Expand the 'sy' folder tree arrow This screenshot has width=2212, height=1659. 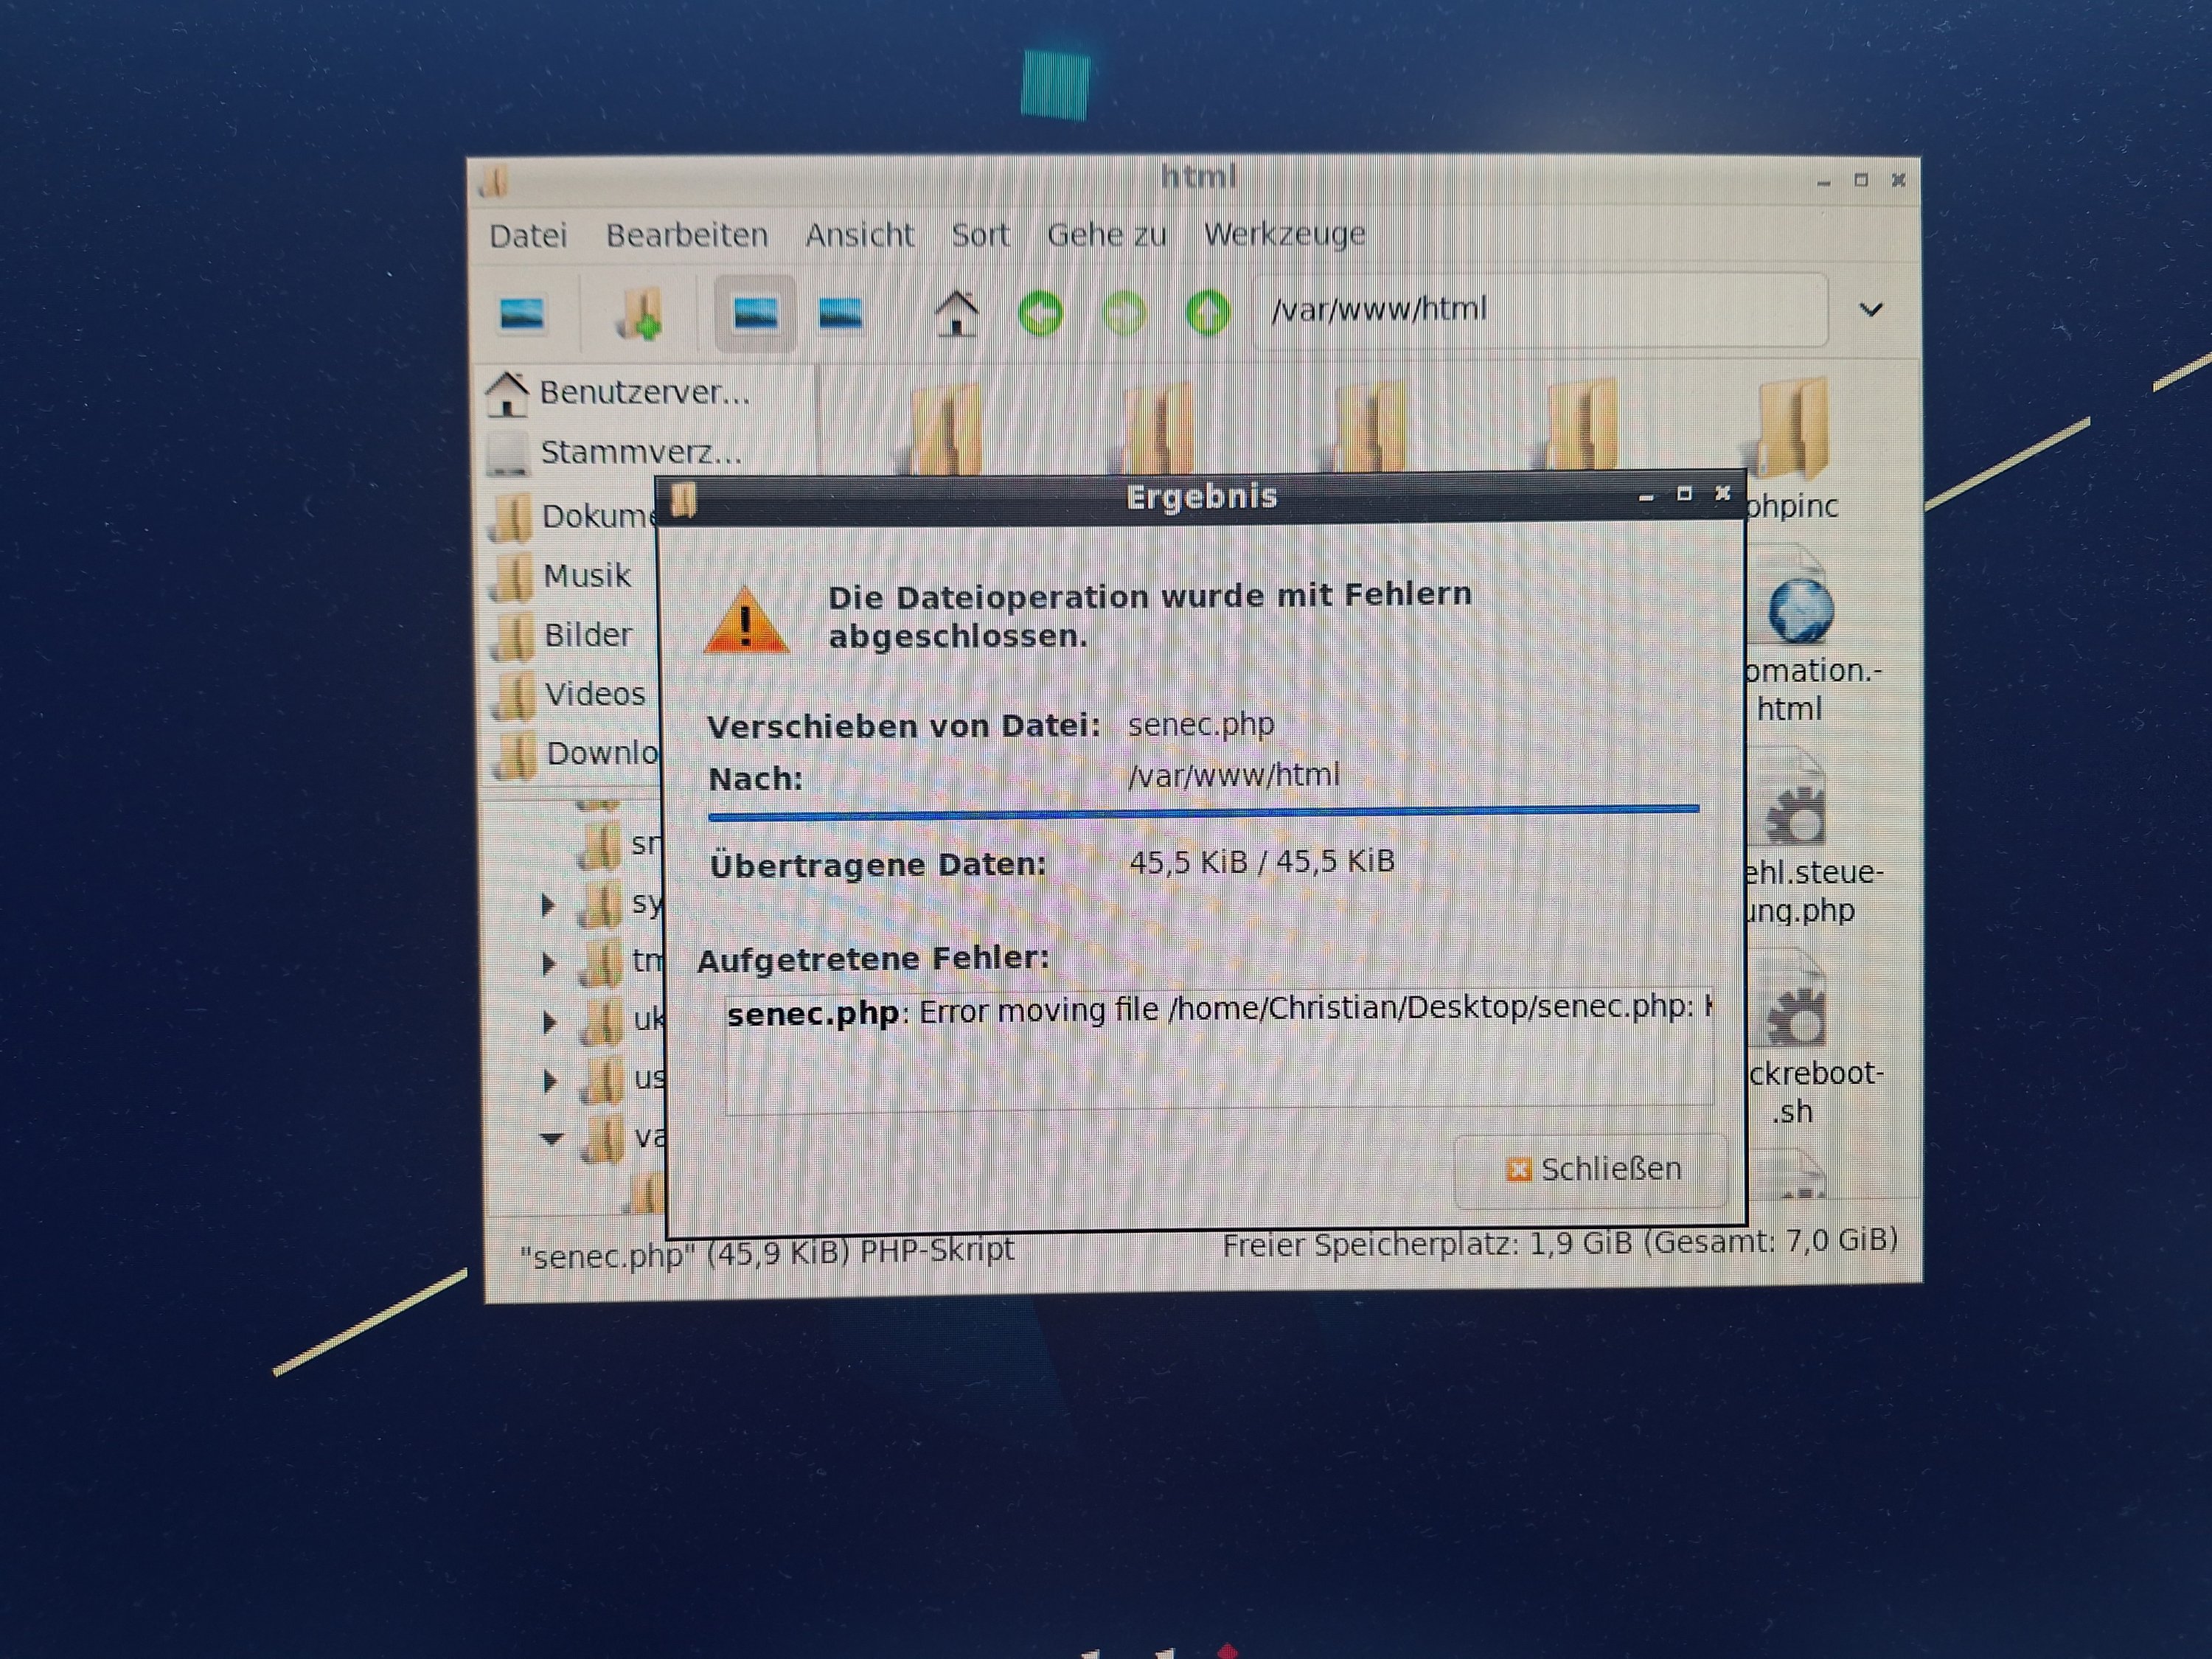click(548, 905)
